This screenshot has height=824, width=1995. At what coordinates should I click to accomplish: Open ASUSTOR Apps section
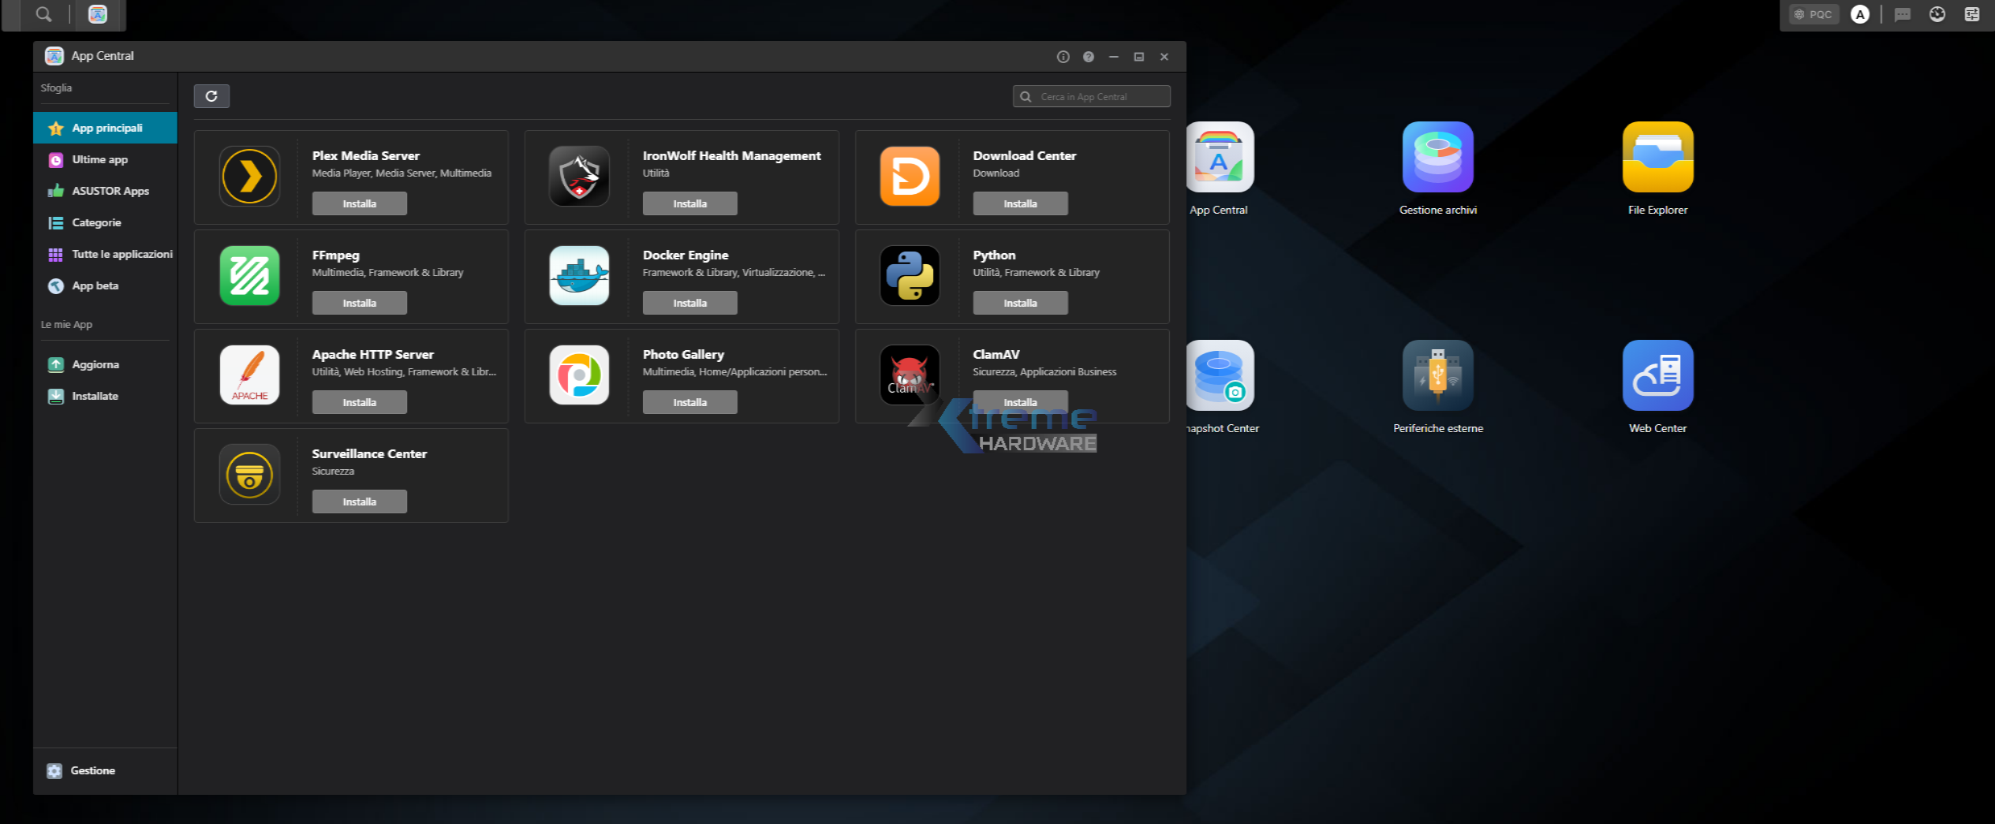tap(105, 191)
